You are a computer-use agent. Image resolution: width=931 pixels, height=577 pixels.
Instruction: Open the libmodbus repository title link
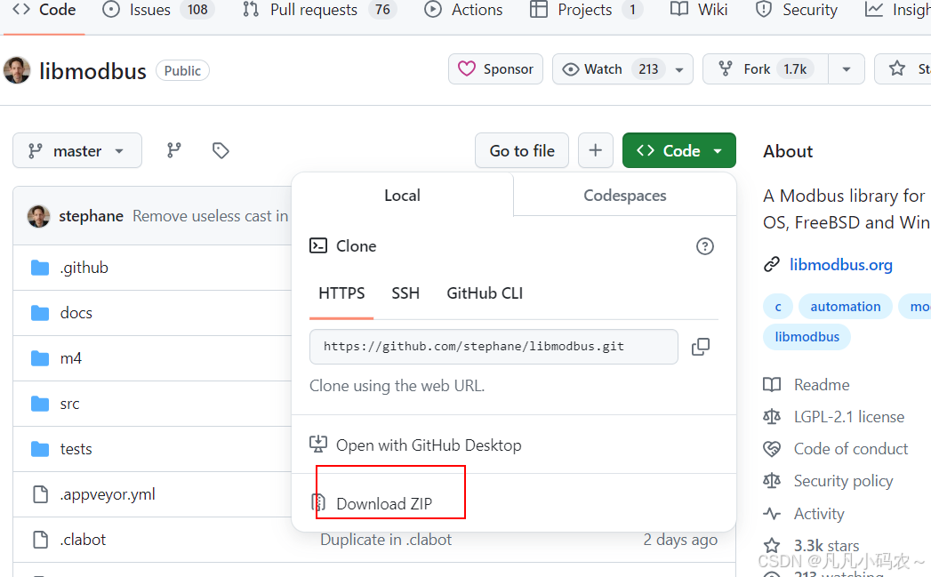92,71
